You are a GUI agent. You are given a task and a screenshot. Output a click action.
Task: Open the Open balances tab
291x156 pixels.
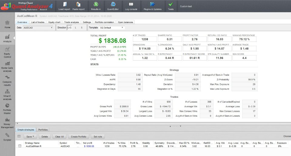(125, 22)
